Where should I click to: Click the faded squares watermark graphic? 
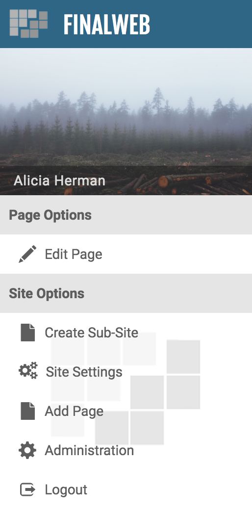tap(126, 388)
